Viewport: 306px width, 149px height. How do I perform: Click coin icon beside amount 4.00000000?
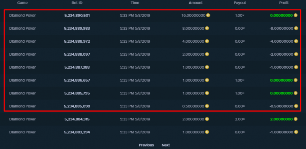click(x=207, y=41)
